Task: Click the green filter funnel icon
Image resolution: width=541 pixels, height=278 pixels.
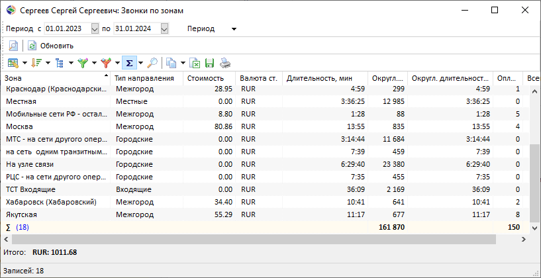Action: pyautogui.click(x=83, y=63)
